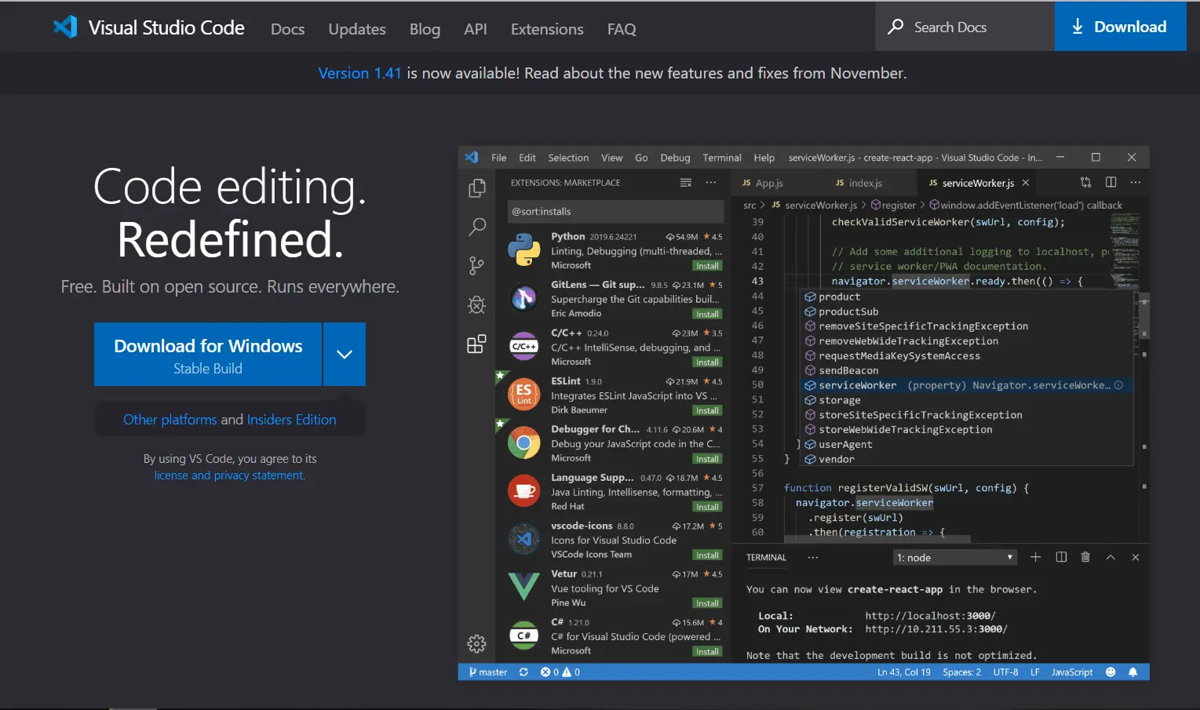Viewport: 1200px width, 710px height.
Task: Open the Debug bug icon in activity bar
Action: click(x=476, y=304)
